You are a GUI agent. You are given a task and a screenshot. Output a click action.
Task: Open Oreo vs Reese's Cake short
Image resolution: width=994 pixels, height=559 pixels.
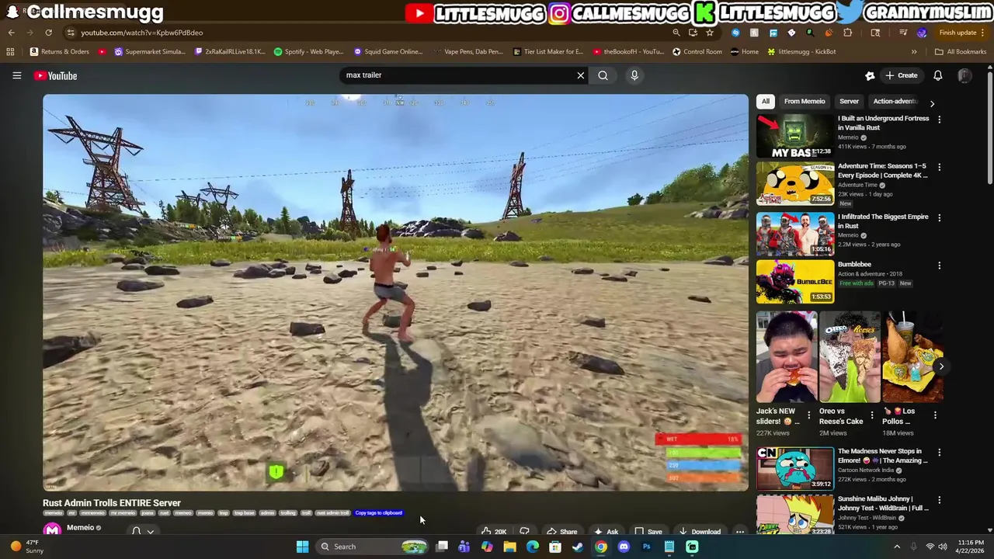coord(850,357)
